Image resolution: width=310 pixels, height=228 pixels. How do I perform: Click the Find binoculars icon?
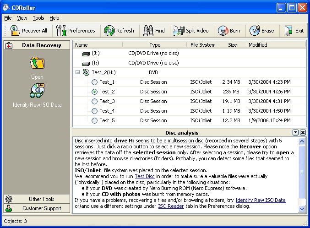148,31
